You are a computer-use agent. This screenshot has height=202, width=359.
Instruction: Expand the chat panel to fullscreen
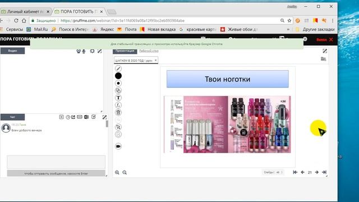pos(104,117)
